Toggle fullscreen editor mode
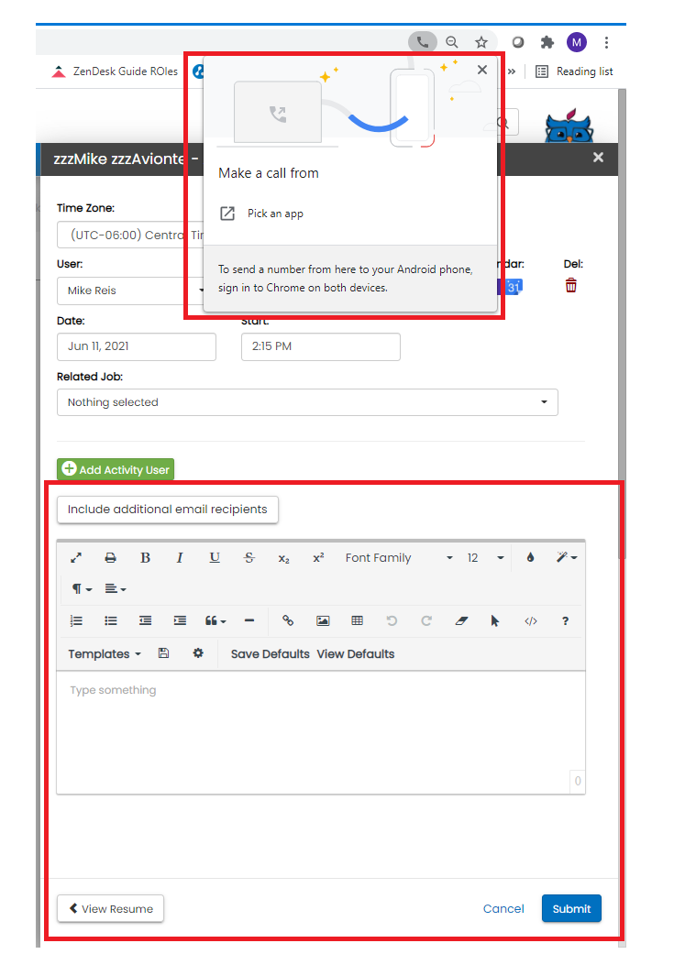This screenshot has height=965, width=674. click(76, 557)
